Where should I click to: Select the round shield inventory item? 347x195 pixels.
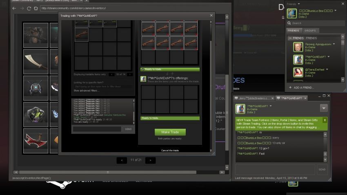(x=36, y=88)
